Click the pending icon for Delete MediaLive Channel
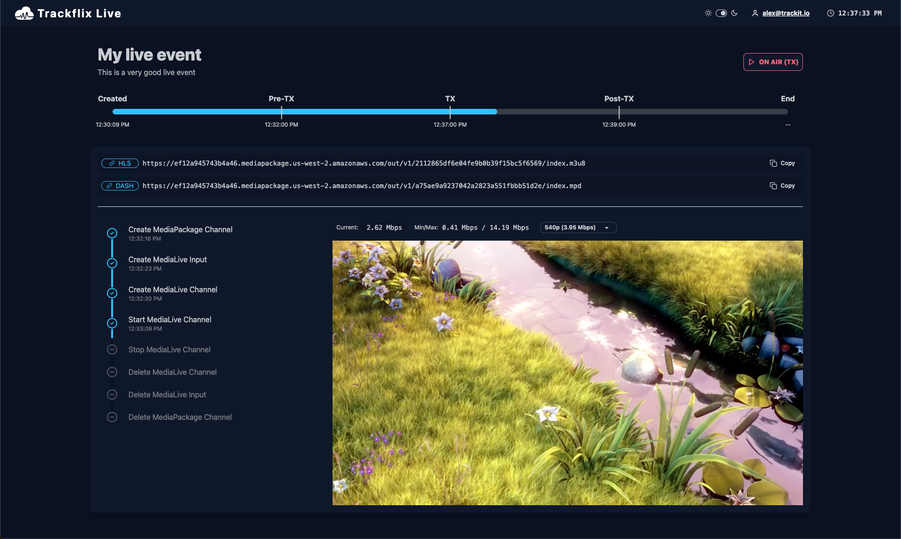The height and width of the screenshot is (539, 901). pos(112,372)
